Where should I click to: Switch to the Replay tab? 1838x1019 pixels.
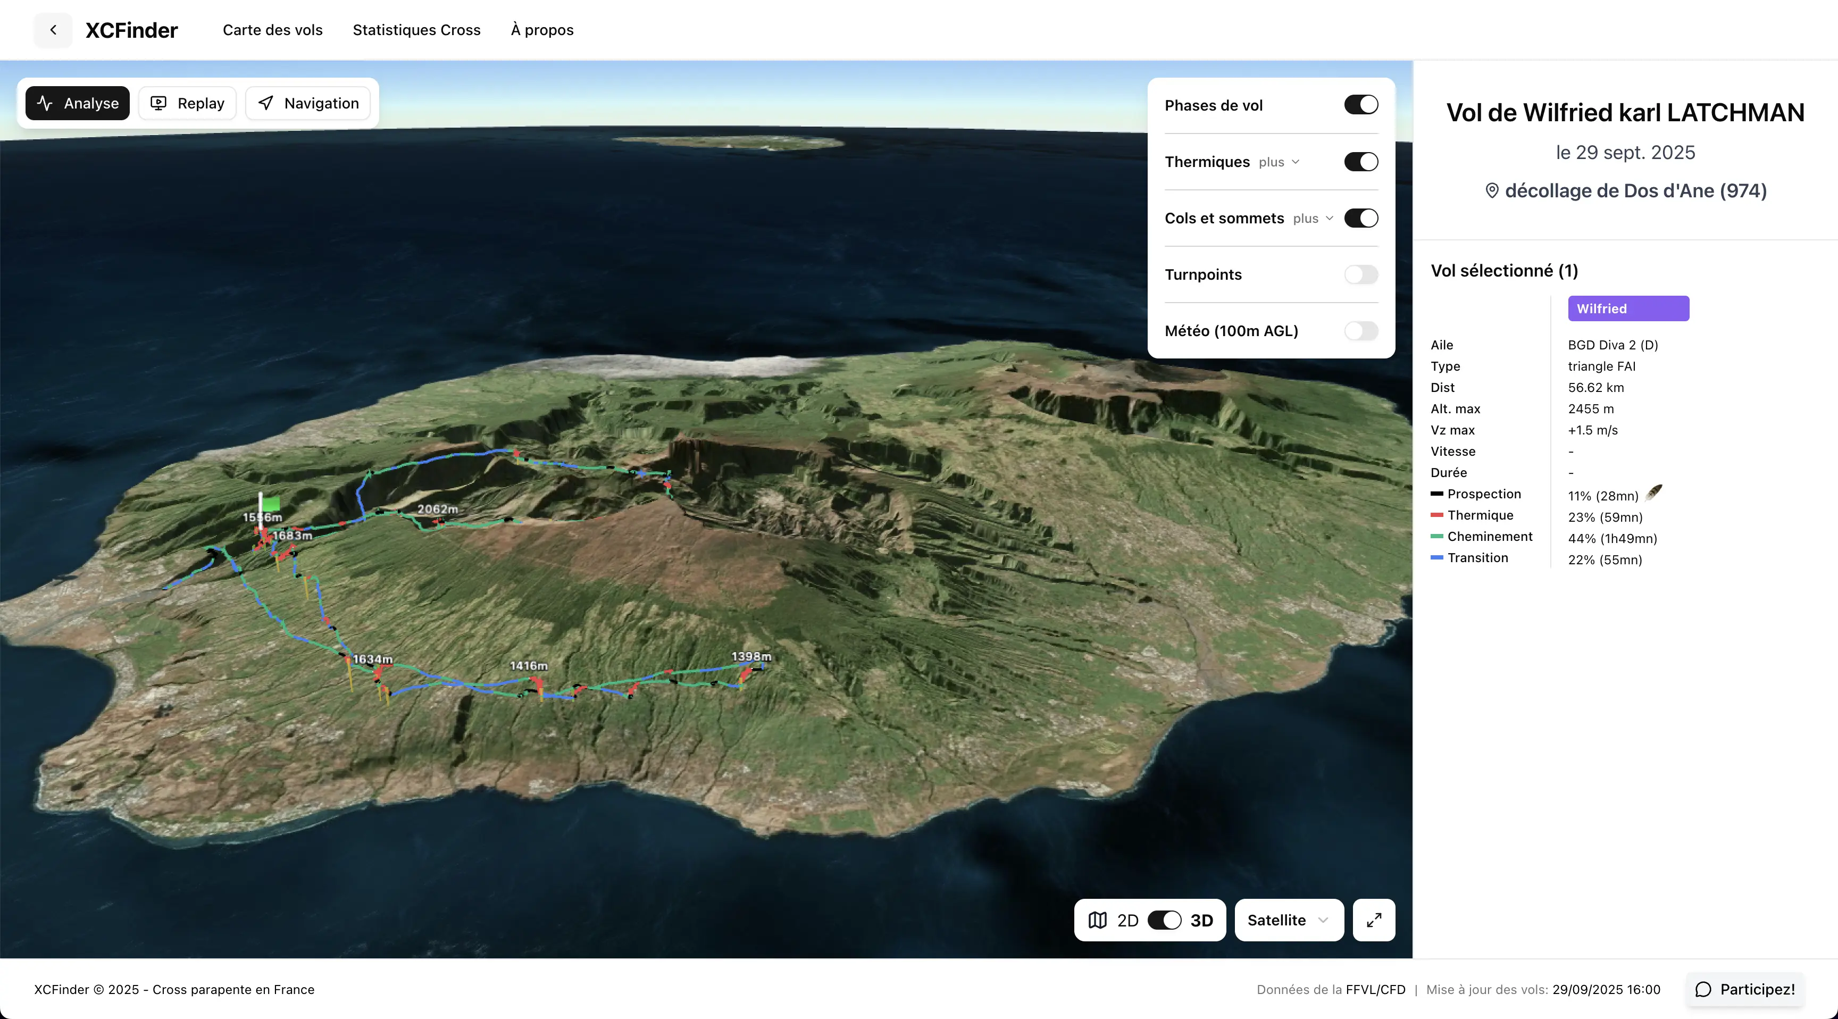[188, 104]
